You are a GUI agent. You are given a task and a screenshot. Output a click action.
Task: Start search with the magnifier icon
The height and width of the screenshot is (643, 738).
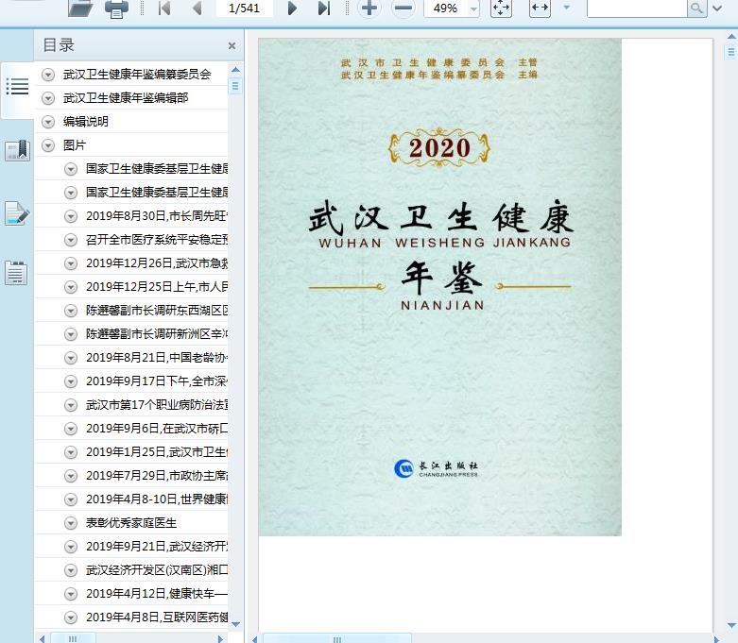(x=696, y=8)
